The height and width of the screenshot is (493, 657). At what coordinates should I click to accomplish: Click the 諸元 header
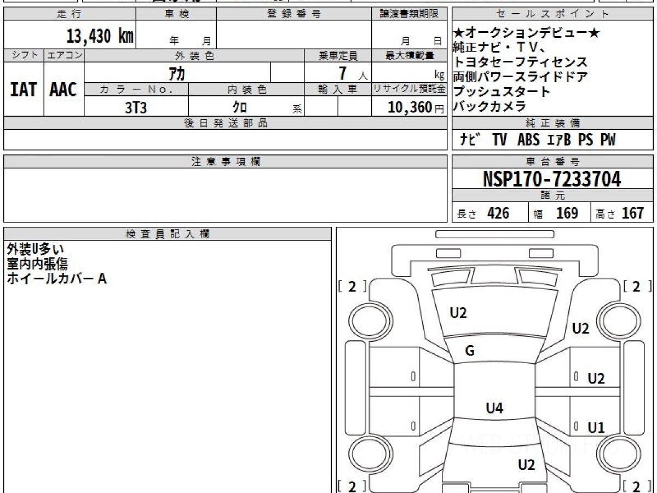tap(553, 196)
